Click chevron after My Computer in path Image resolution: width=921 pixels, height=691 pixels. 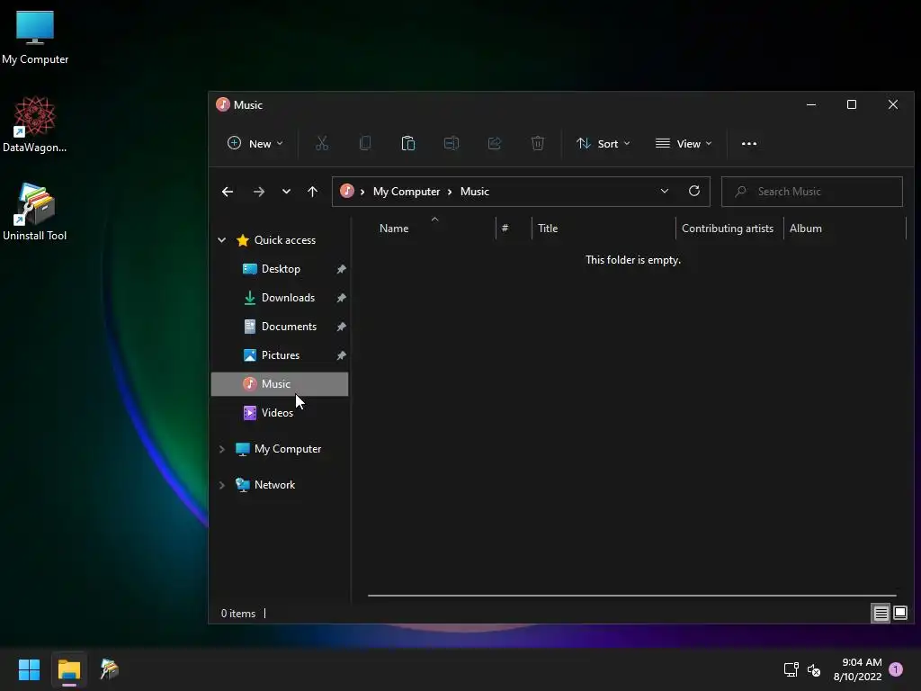coord(450,192)
